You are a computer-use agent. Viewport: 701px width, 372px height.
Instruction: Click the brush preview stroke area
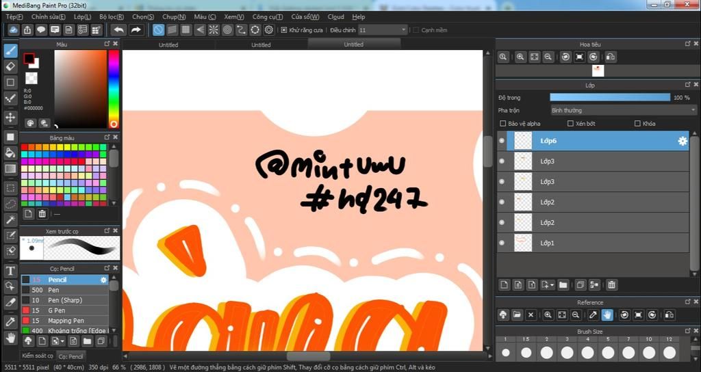click(x=82, y=248)
